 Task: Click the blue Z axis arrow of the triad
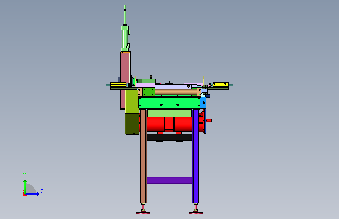coord(32,194)
